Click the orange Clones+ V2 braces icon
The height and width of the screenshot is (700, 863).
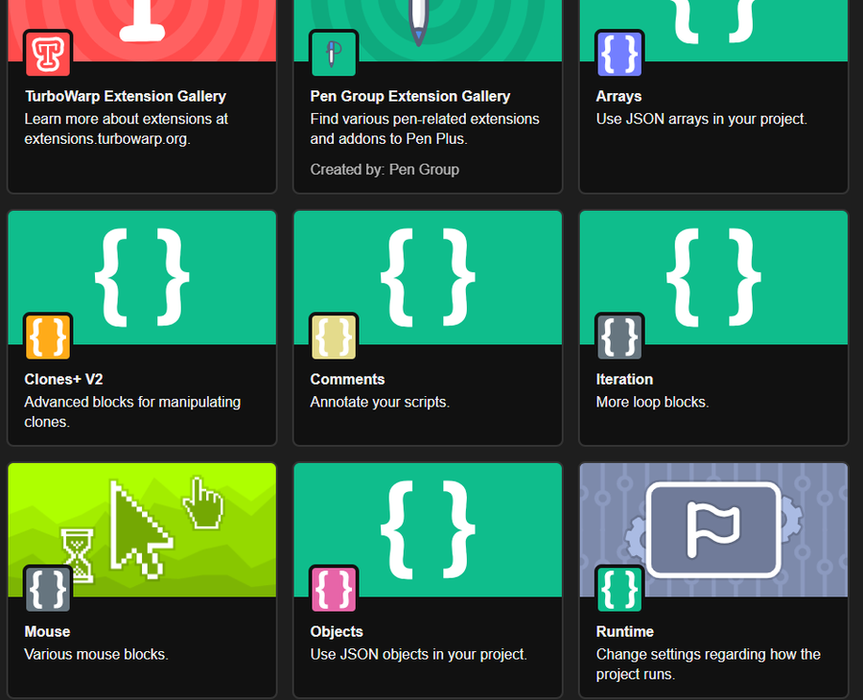point(48,337)
